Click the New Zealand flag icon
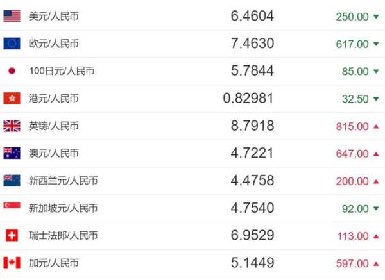The image size is (385, 280). tap(12, 181)
